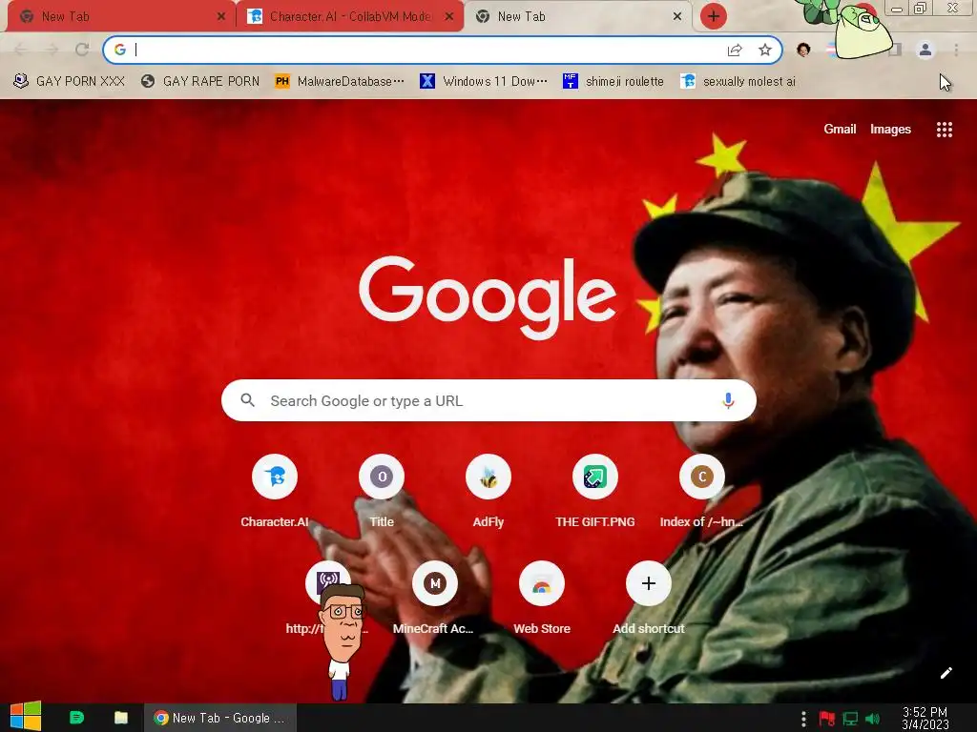Image resolution: width=977 pixels, height=732 pixels.
Task: Click the pencil icon to customize this page
Action: click(946, 673)
